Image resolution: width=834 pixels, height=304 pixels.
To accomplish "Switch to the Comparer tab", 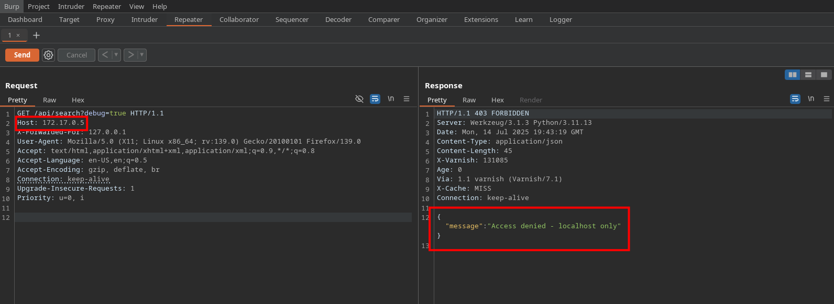I will 384,19.
